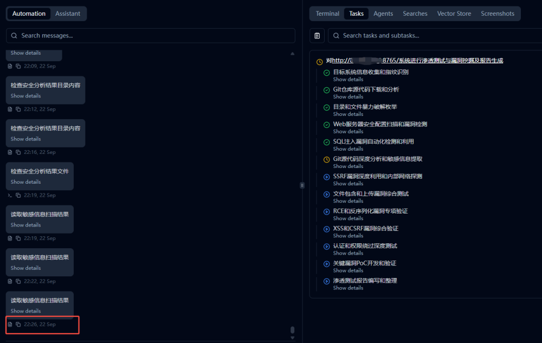Click the notepad icon beside the task search bar
The height and width of the screenshot is (343, 542).
tap(317, 35)
